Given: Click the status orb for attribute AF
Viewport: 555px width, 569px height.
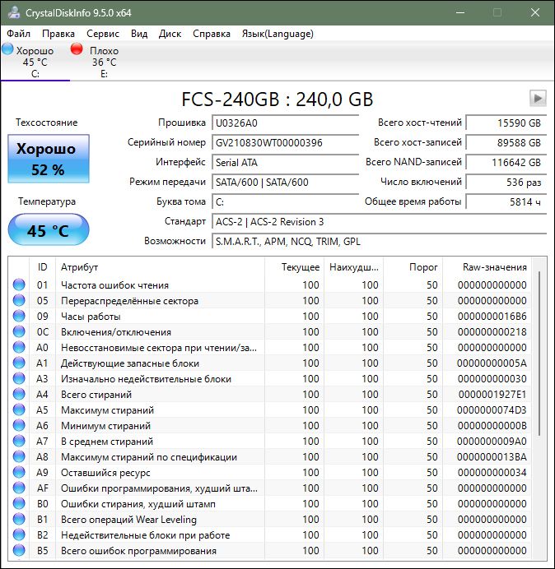Looking at the screenshot, I should coord(19,488).
